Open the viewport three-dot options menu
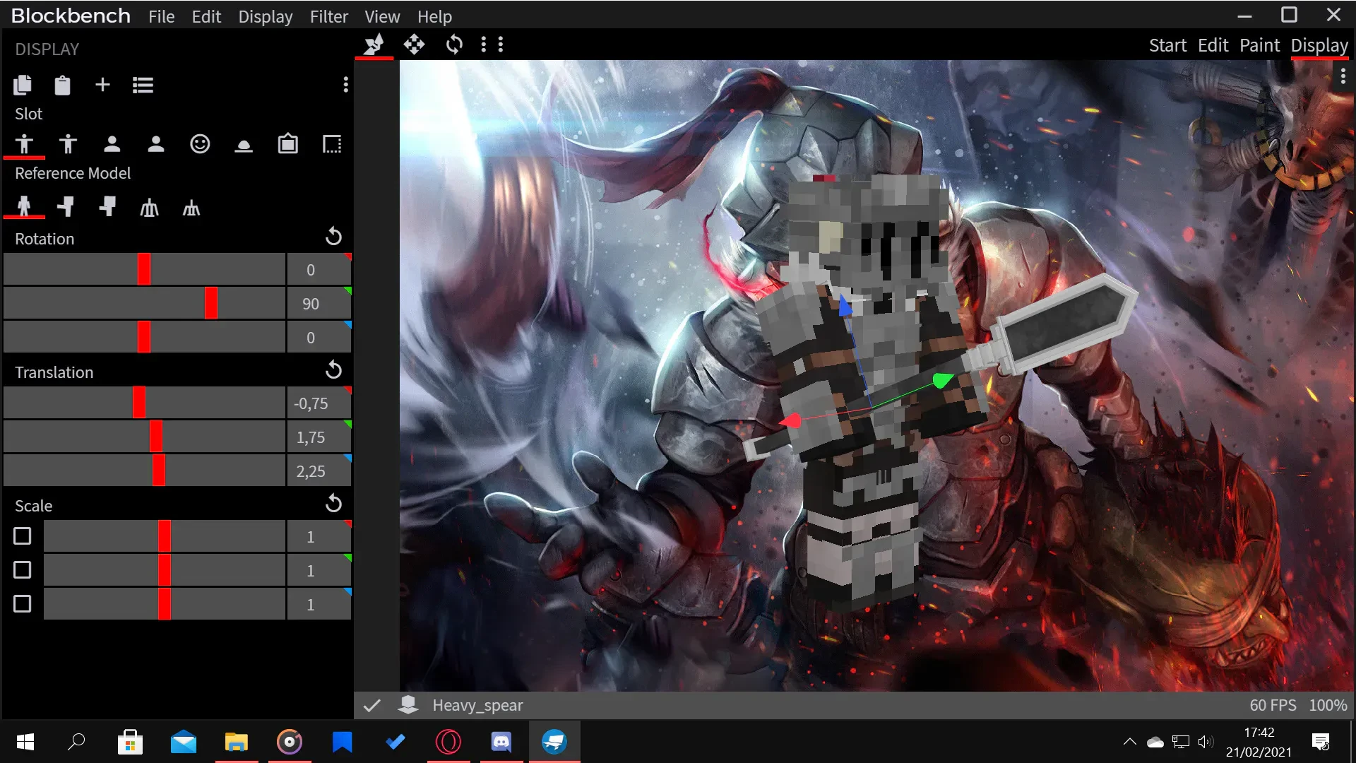 point(1343,76)
